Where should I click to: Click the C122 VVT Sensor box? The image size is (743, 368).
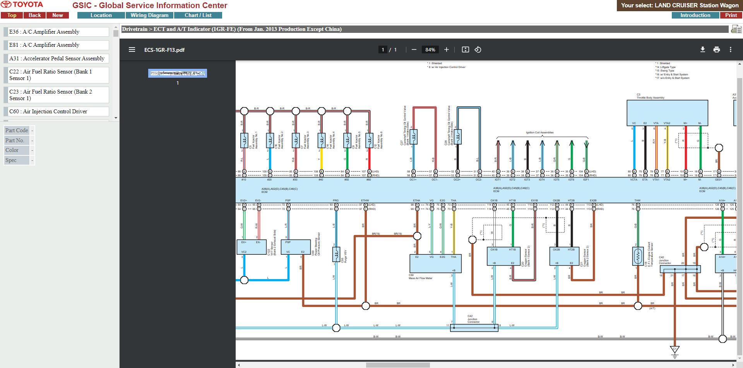(x=251, y=247)
